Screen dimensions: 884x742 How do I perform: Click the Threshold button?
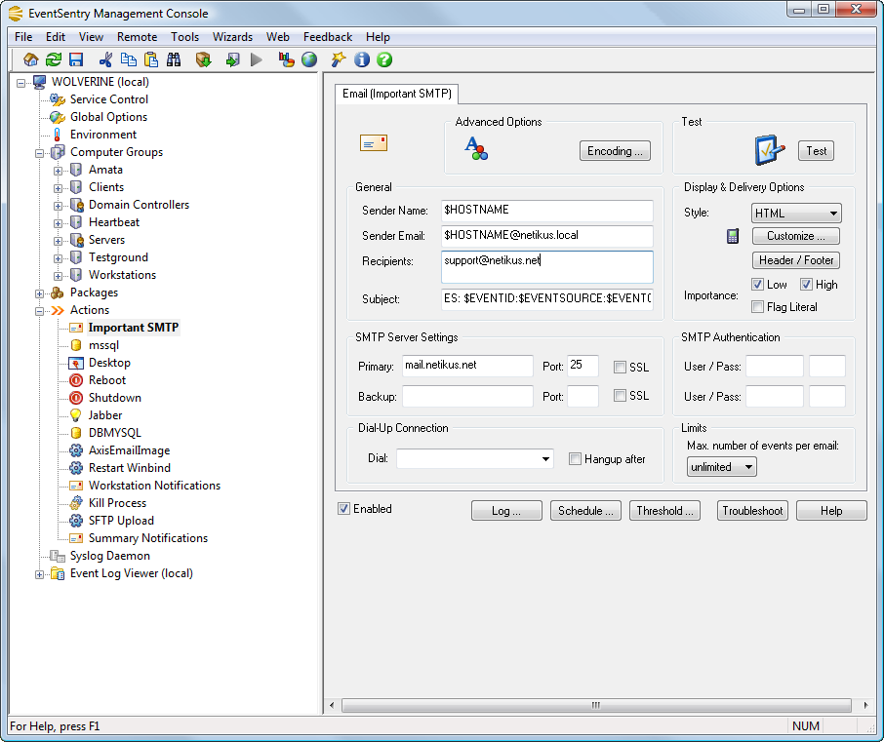click(664, 511)
